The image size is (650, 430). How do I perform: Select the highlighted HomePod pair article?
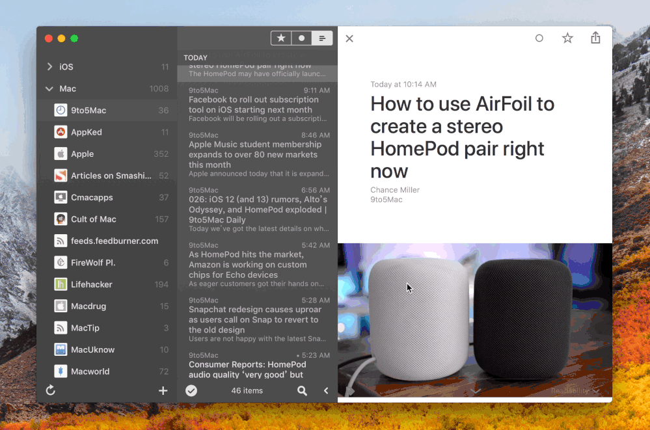258,72
